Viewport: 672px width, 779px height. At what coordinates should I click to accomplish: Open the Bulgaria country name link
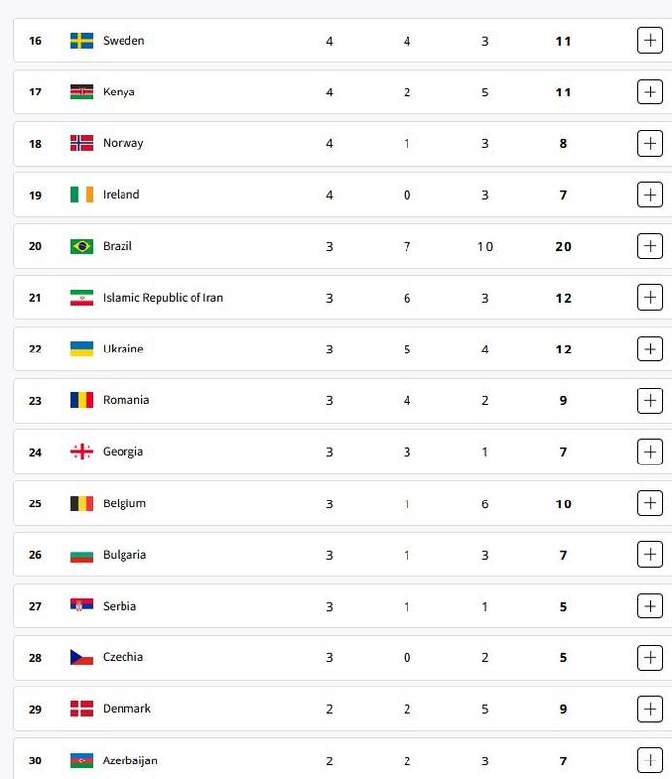coord(124,555)
